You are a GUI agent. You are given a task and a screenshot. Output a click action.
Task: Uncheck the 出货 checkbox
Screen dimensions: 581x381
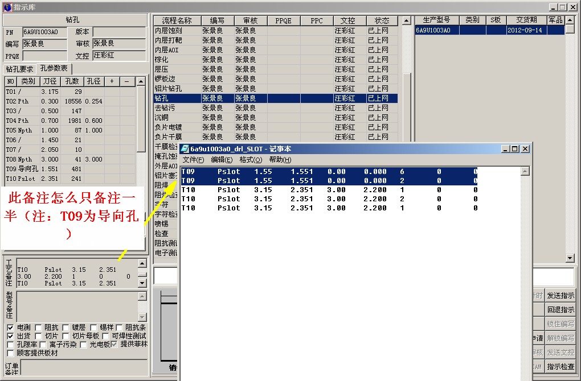(10, 336)
